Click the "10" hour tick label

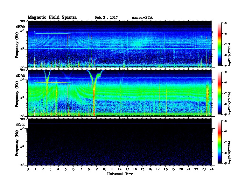click(104, 169)
